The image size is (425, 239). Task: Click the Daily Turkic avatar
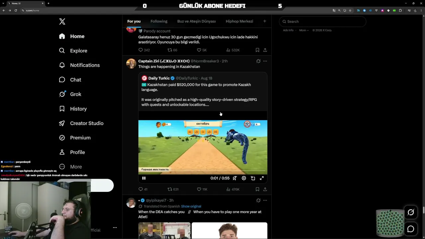click(144, 78)
